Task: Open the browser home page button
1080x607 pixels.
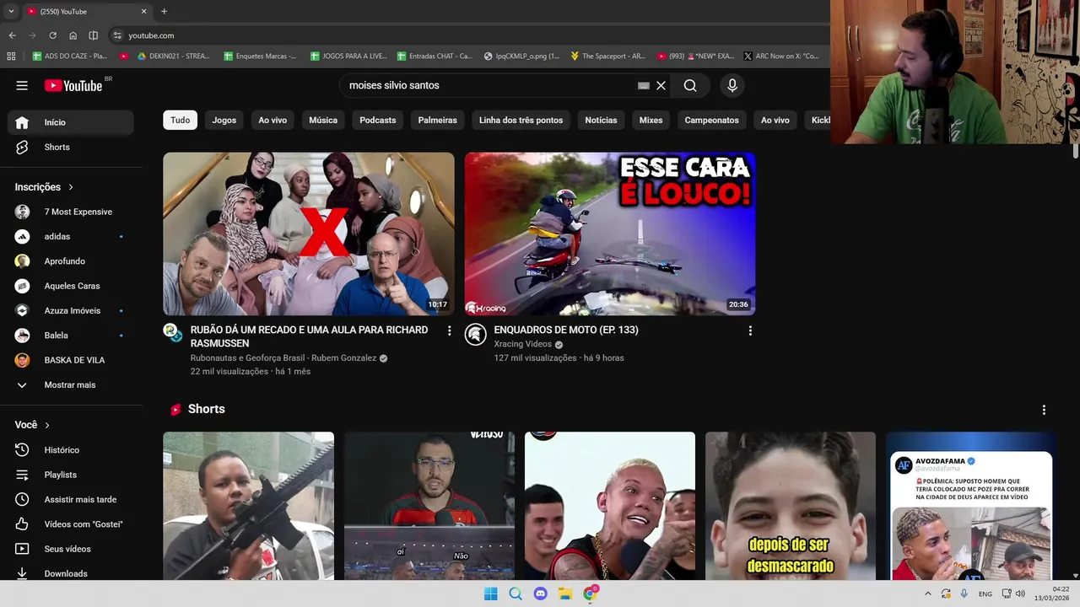Action: tap(73, 35)
